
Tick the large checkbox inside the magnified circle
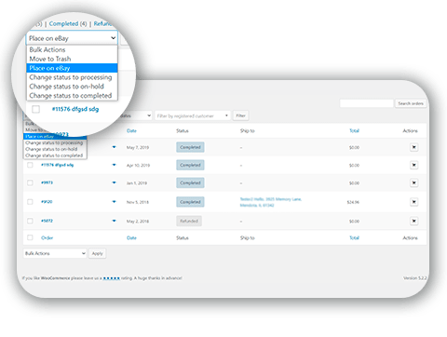[36, 109]
